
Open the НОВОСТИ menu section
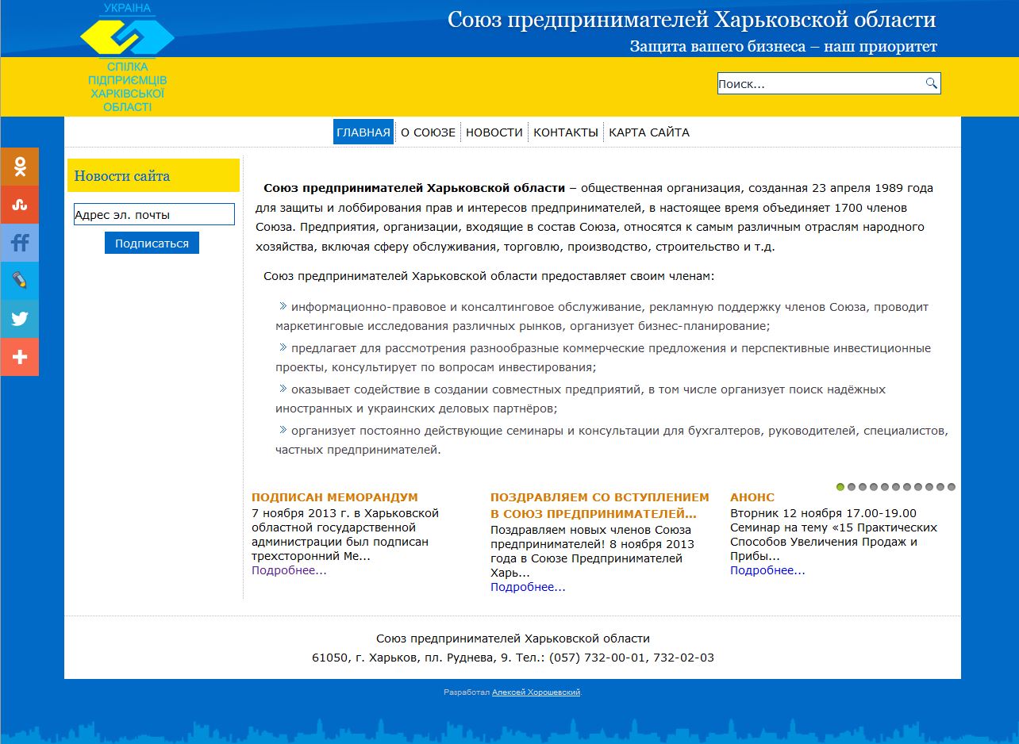click(494, 132)
